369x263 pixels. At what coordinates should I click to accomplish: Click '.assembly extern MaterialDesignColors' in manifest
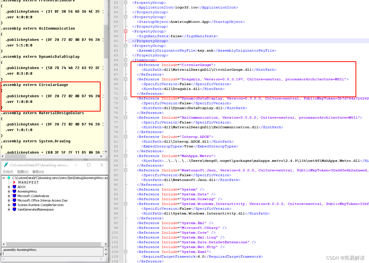(43, 113)
